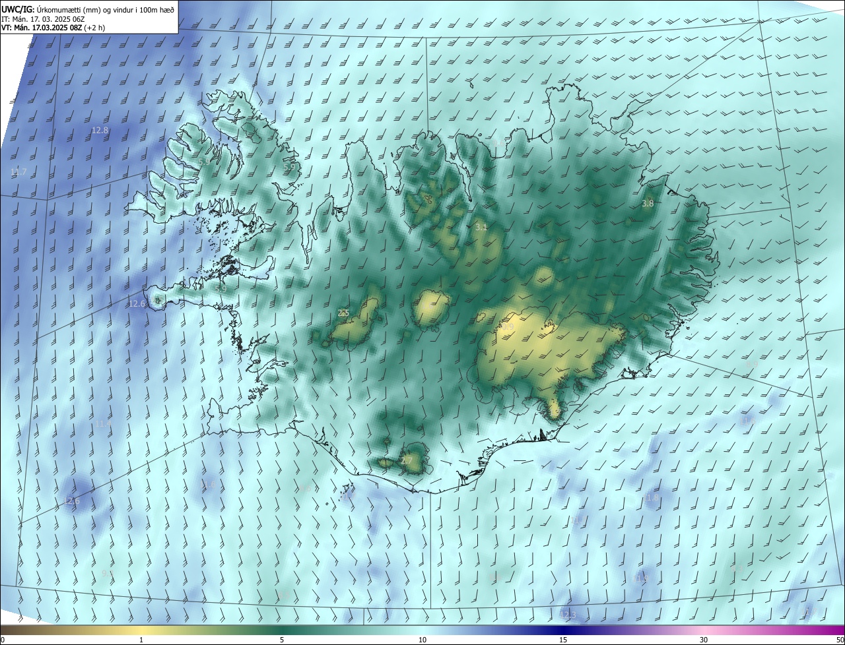This screenshot has width=845, height=645.
Task: Click the 1 tick label on the color scale
Action: 141,640
